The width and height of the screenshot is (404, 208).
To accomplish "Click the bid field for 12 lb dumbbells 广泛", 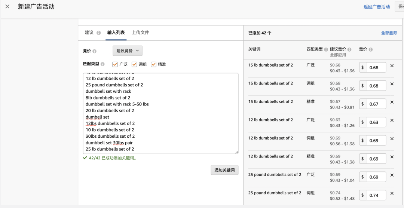I will click(375, 122).
